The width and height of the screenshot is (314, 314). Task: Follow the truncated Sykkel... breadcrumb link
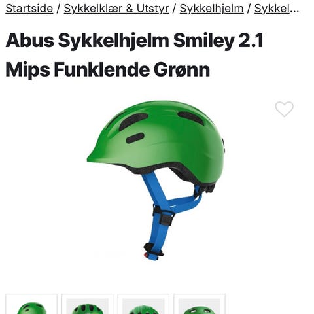pyautogui.click(x=277, y=9)
